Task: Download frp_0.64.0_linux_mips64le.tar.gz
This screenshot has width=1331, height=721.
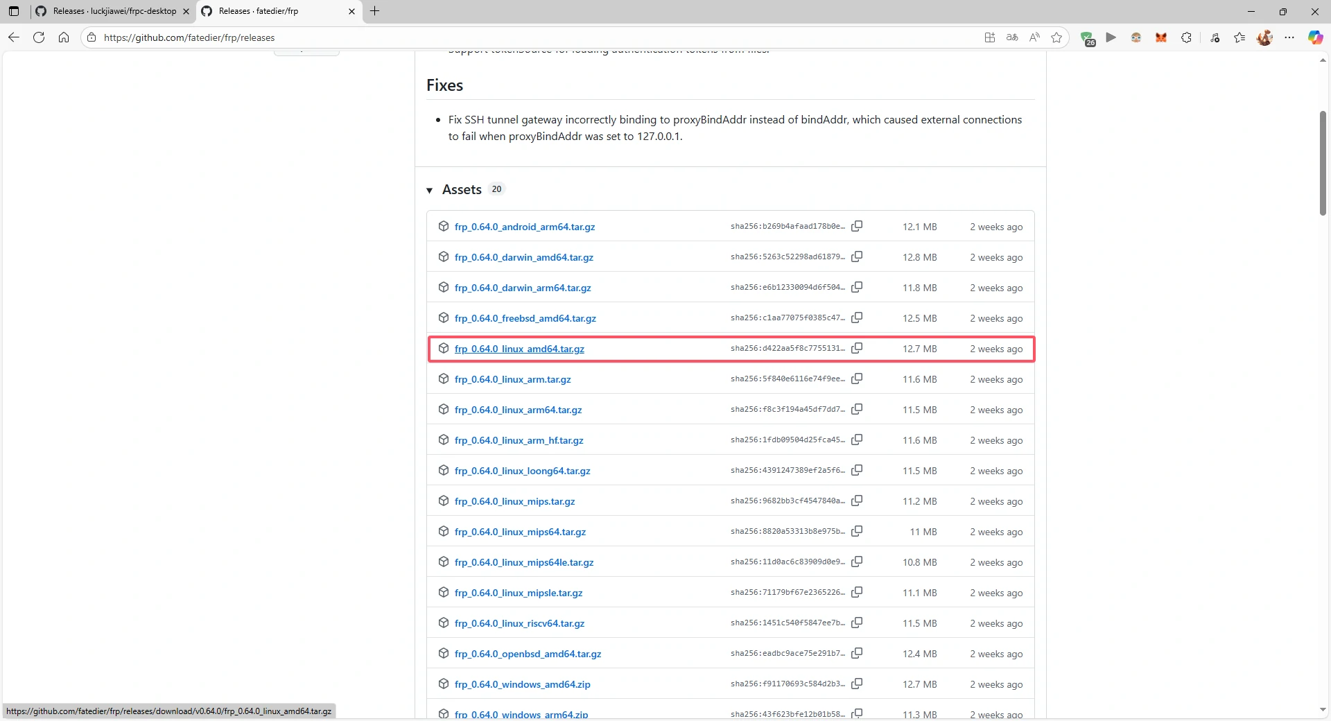Action: click(x=524, y=562)
